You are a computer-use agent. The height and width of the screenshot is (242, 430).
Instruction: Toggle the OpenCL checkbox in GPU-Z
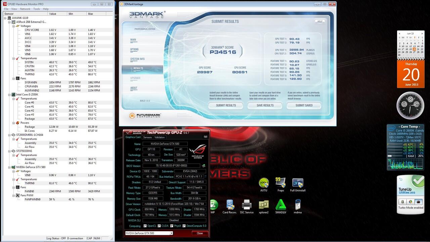pos(145,226)
